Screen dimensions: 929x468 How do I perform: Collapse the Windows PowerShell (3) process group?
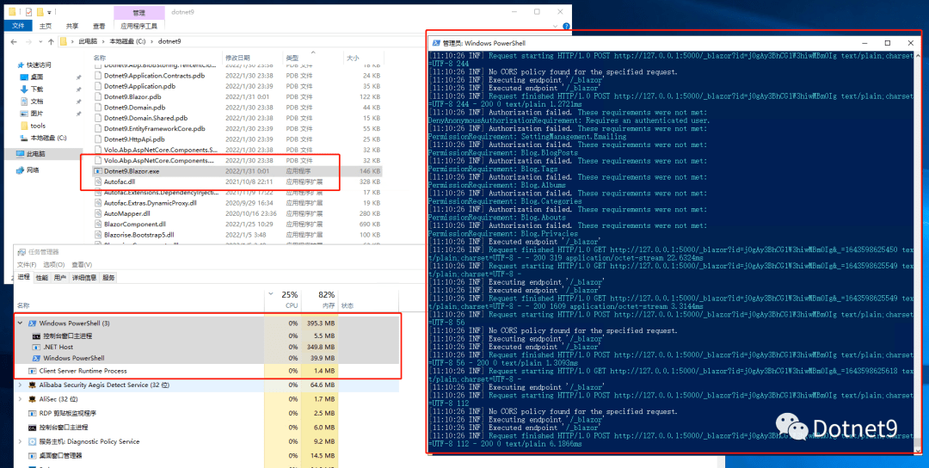coord(21,323)
